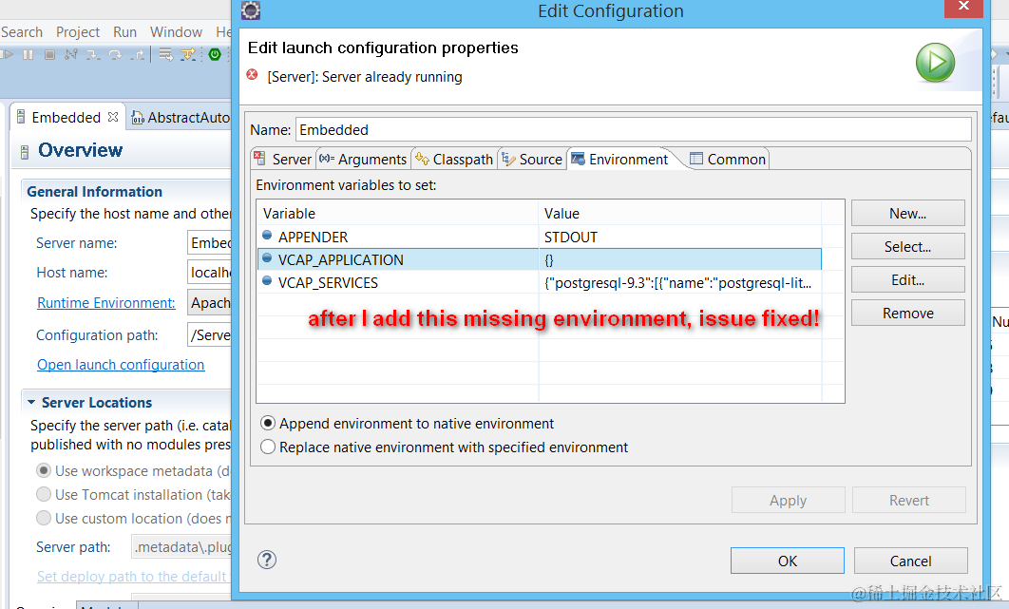Click the Variable column header

pos(398,213)
